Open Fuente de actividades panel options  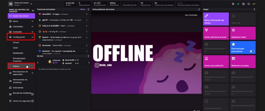[x=88, y=9]
